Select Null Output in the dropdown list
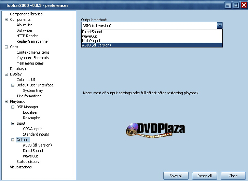The image size is (248, 181). click(91, 41)
